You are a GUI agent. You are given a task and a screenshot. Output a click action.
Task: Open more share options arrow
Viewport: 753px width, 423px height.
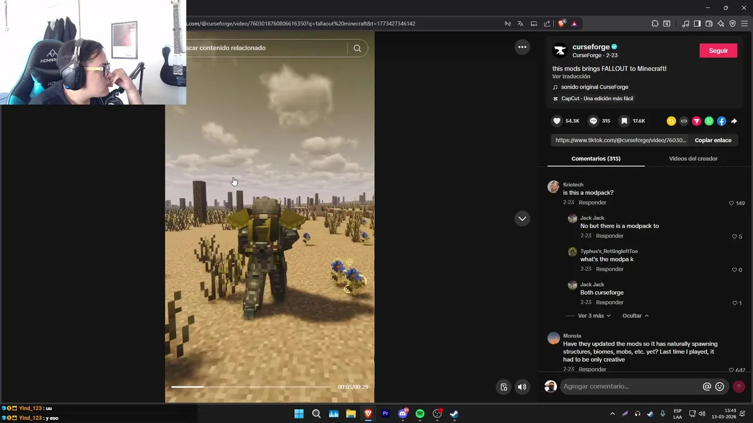coord(734,121)
